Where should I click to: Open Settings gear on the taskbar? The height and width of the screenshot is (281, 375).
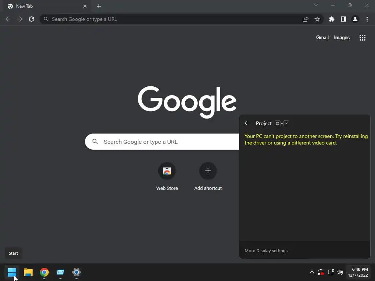point(77,272)
